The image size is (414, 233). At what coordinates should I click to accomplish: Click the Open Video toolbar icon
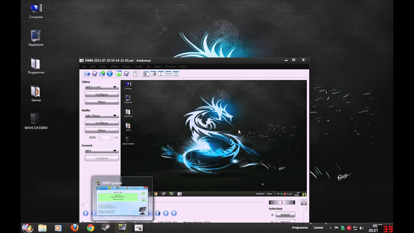coord(87,74)
